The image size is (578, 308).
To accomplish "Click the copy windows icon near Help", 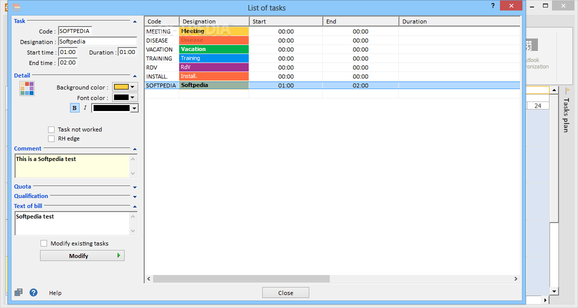I will coord(19,292).
